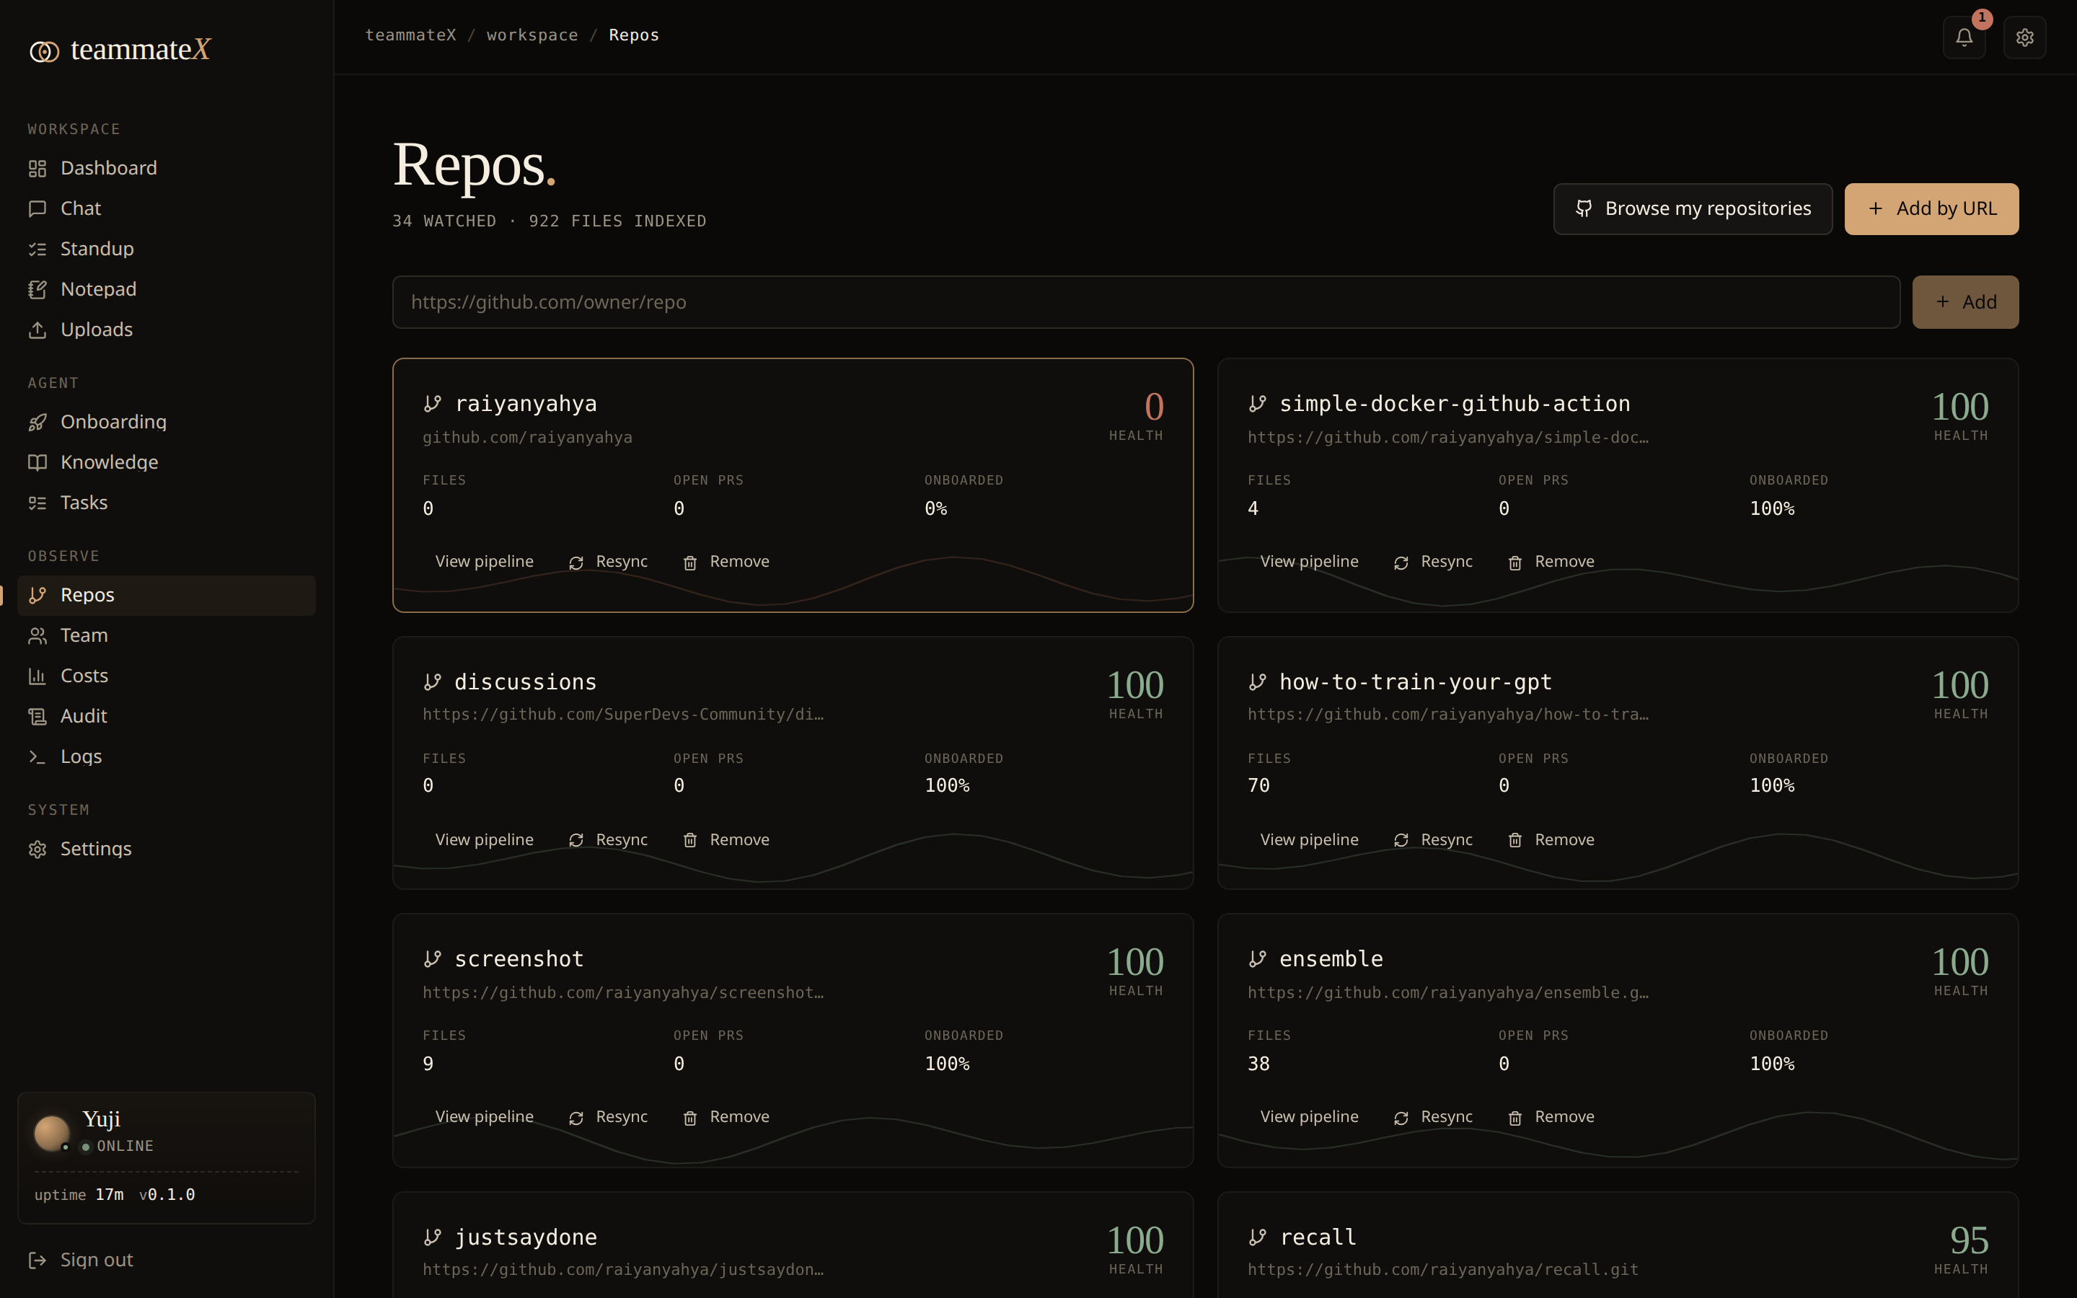Viewport: 2077px width, 1298px height.
Task: Click the Tasks list icon
Action: [37, 502]
